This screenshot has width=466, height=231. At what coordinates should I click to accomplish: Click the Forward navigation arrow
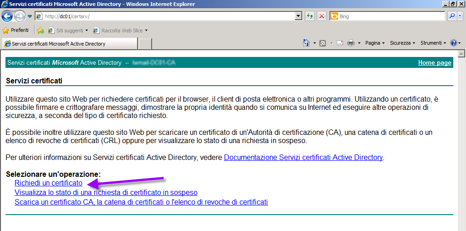pos(20,16)
